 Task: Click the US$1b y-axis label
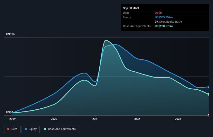tap(10, 34)
